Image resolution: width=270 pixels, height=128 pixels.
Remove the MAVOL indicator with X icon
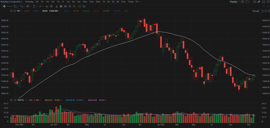[15, 100]
